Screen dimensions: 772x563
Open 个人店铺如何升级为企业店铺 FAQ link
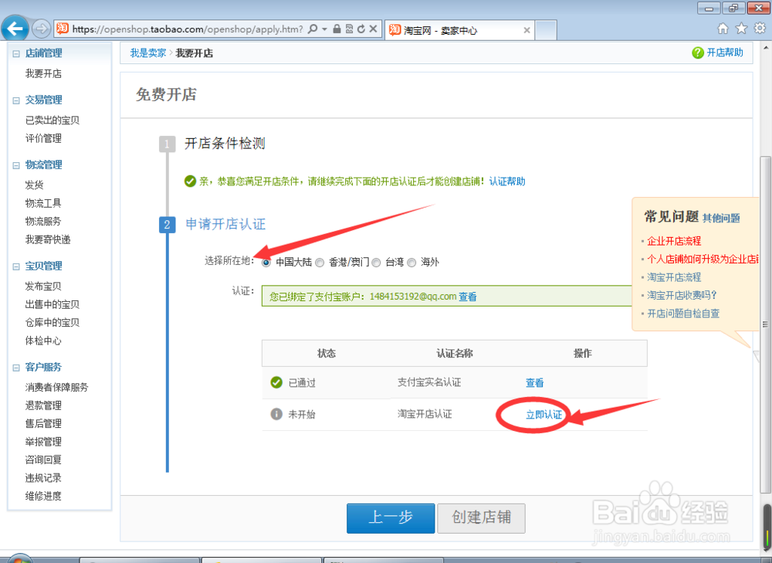click(x=703, y=259)
